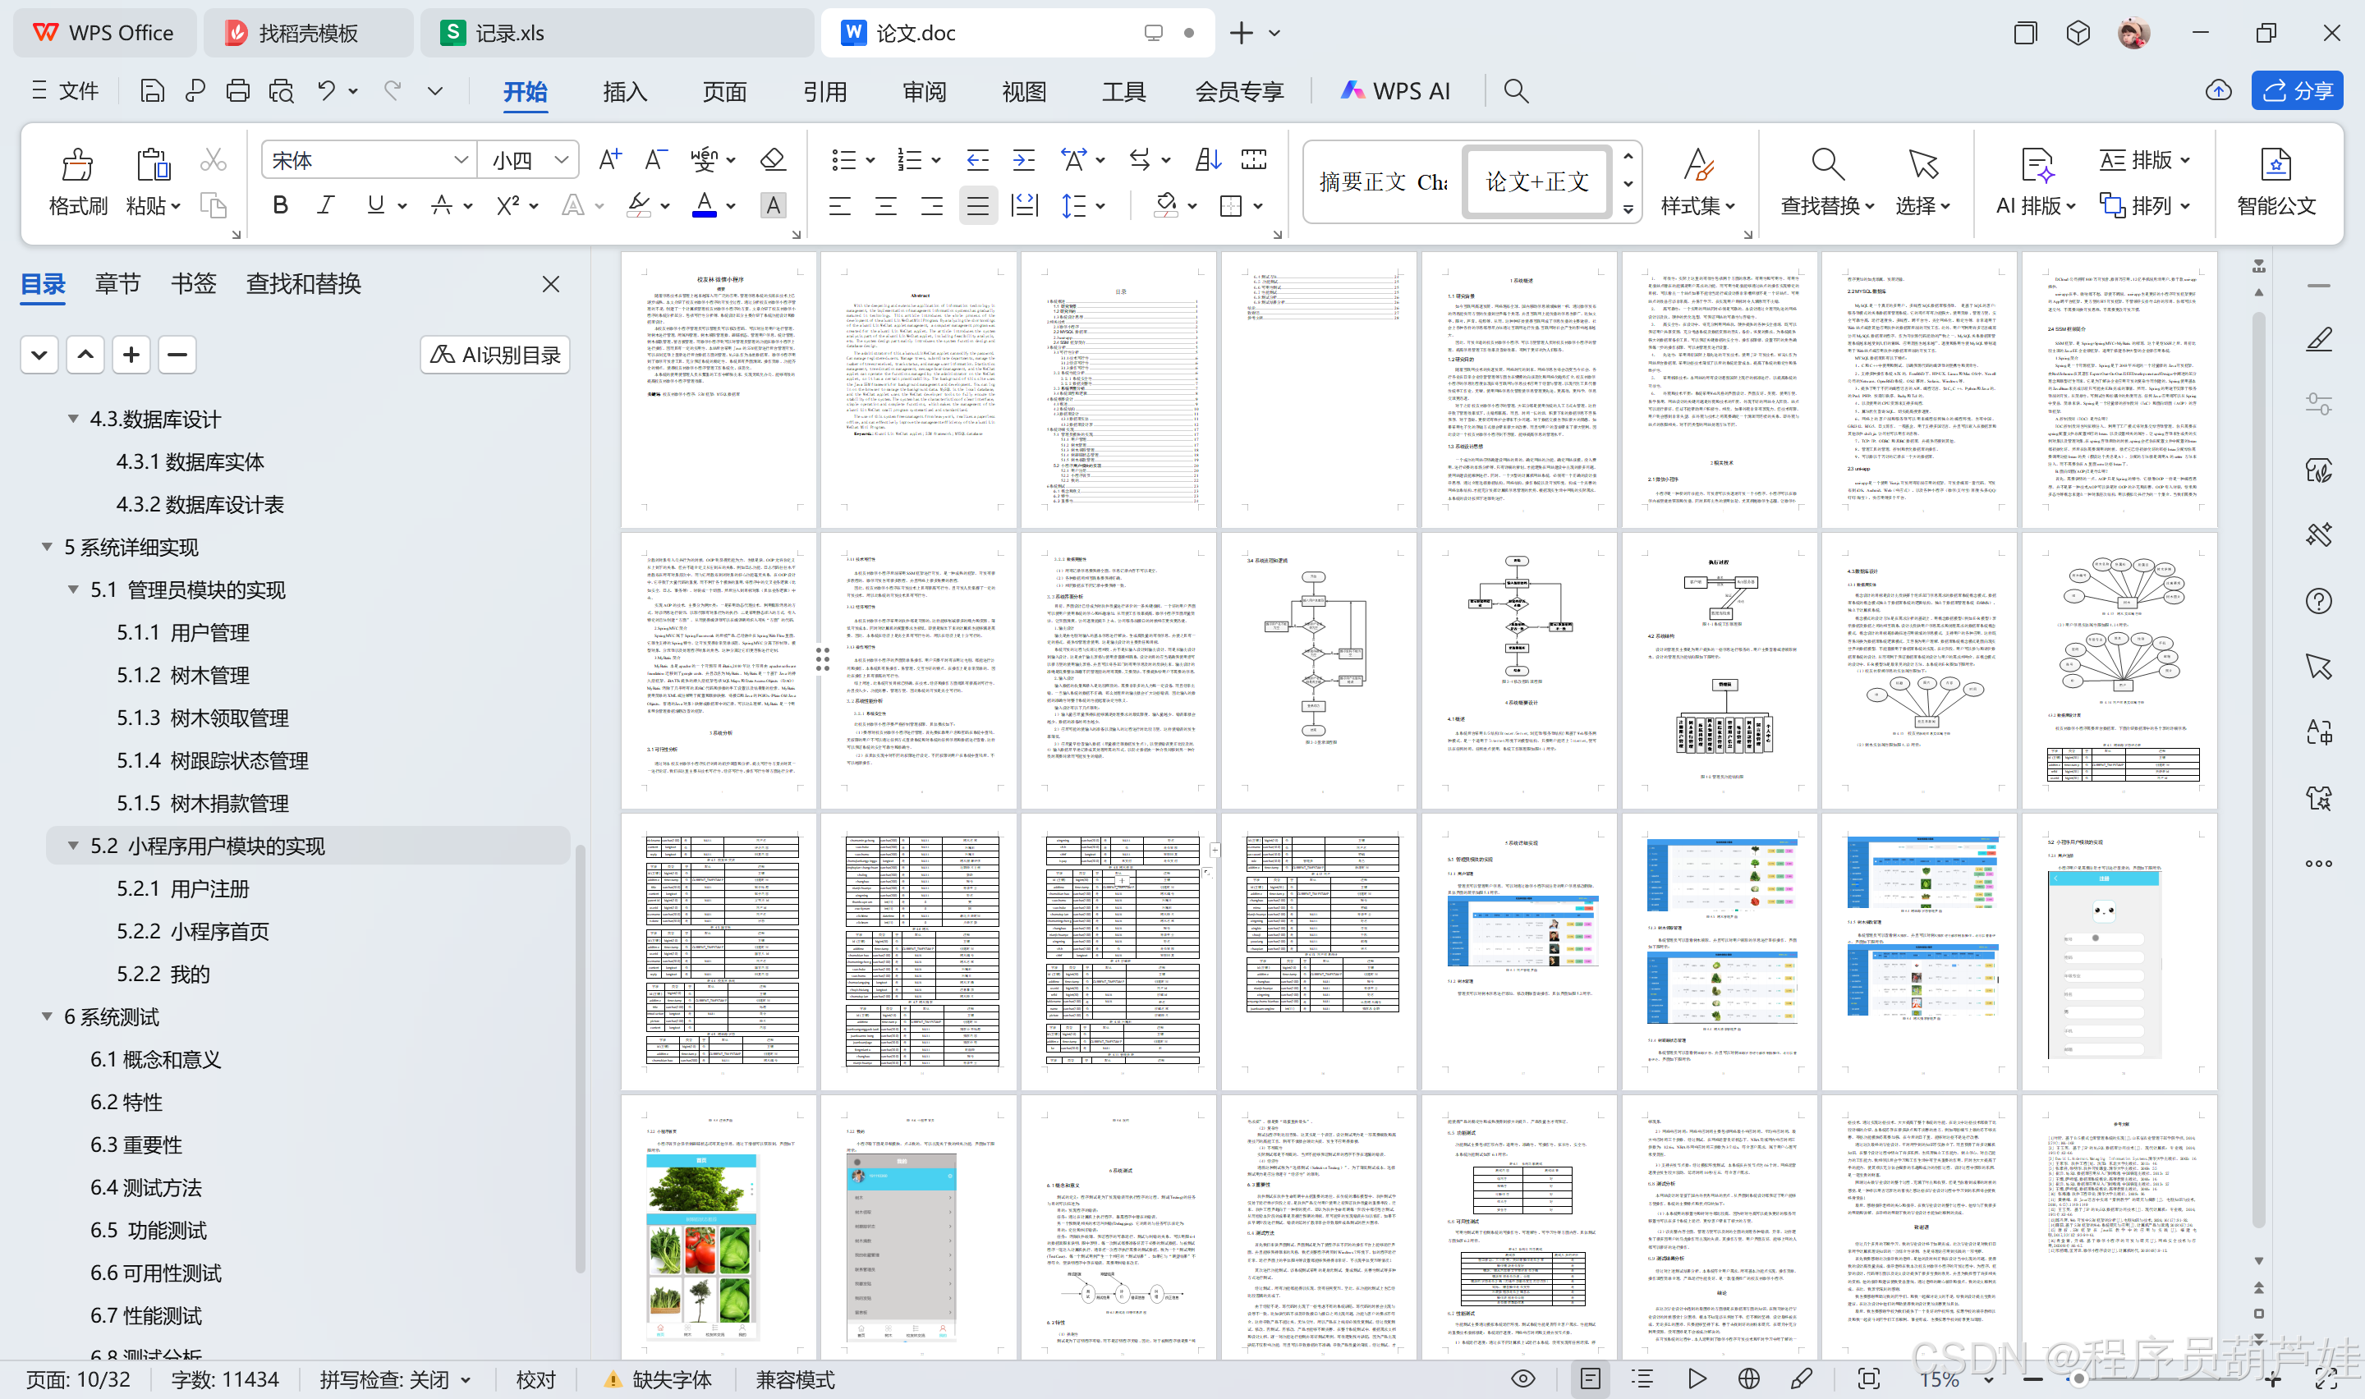Screen dimensions: 2365x1399
Task: Open the 视图 ribbon tab
Action: click(1024, 91)
